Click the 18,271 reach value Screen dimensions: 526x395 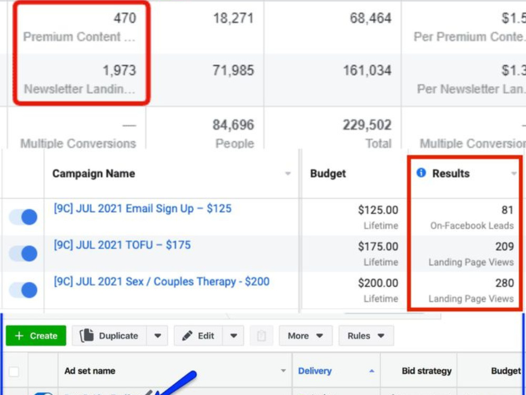click(x=234, y=18)
